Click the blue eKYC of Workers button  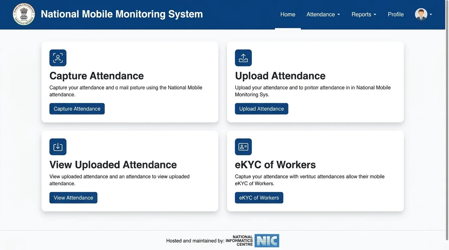[x=259, y=198]
